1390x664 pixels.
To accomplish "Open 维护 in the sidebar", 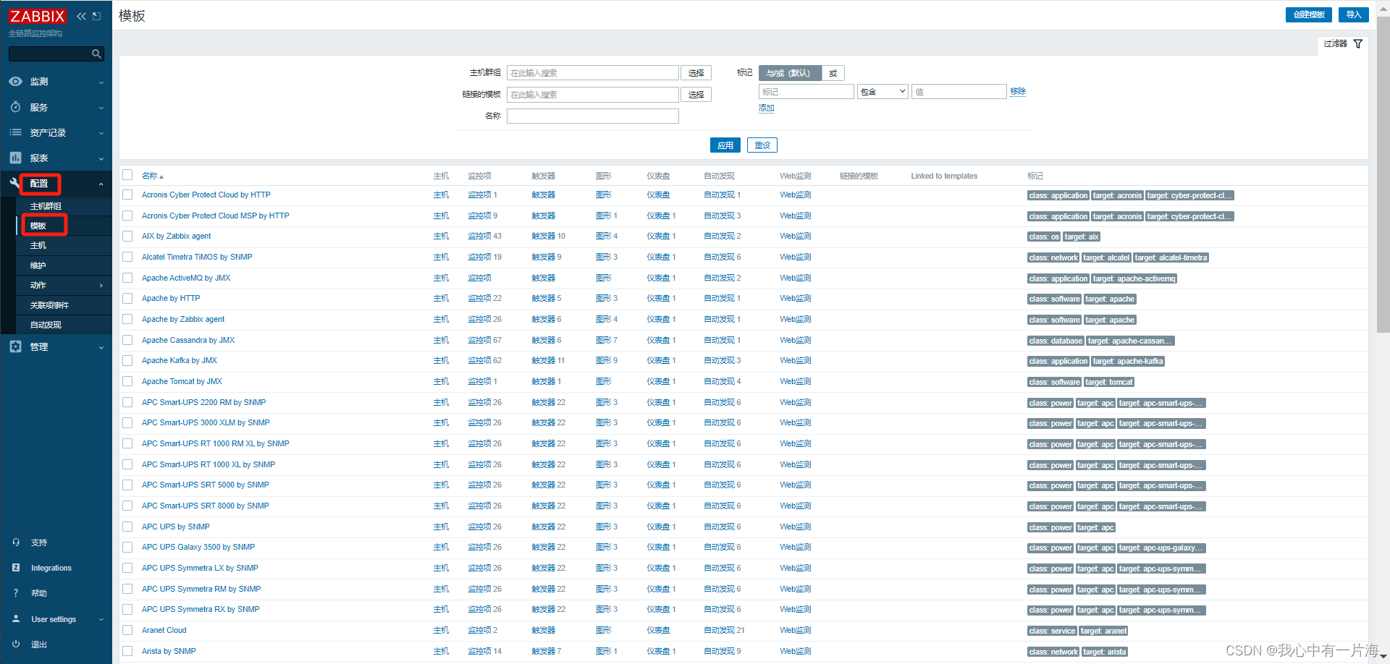I will [38, 265].
